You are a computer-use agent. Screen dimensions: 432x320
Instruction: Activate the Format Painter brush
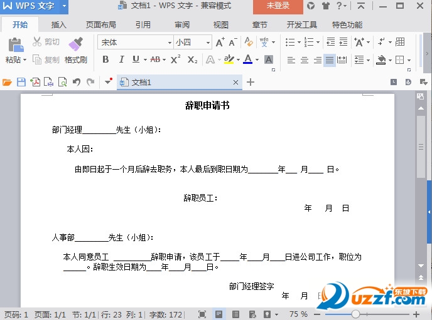[76, 44]
